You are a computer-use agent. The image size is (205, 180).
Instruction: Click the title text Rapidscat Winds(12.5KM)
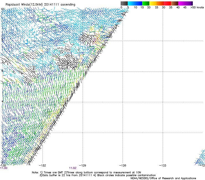pyautogui.click(x=24, y=5)
